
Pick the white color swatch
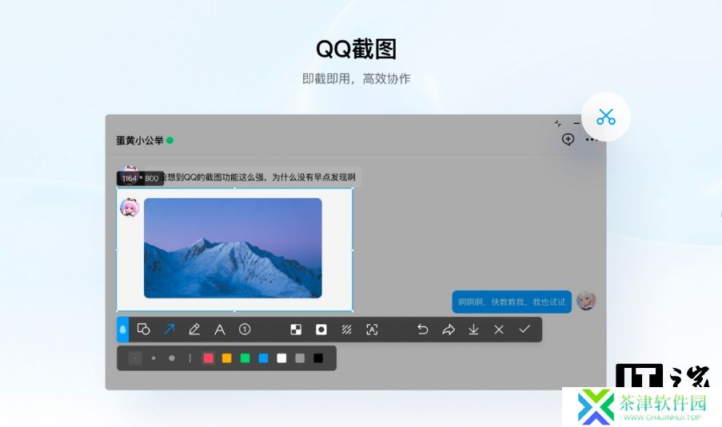point(281,358)
